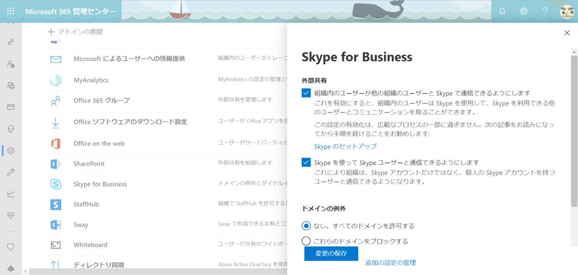The width and height of the screenshot is (578, 275).
Task: Click the Office 365 グループ people icon
Action: (56, 101)
